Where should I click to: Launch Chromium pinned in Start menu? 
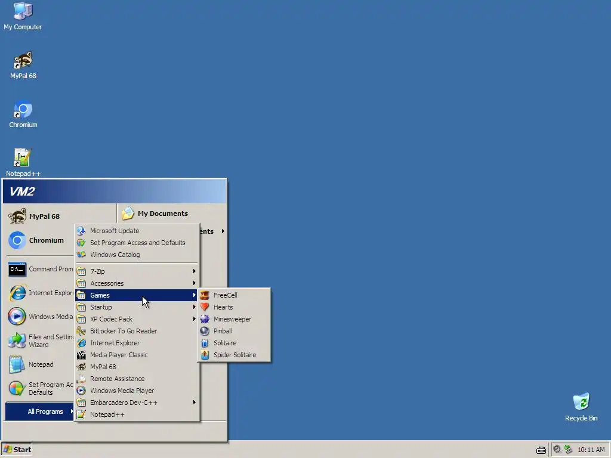tap(40, 240)
